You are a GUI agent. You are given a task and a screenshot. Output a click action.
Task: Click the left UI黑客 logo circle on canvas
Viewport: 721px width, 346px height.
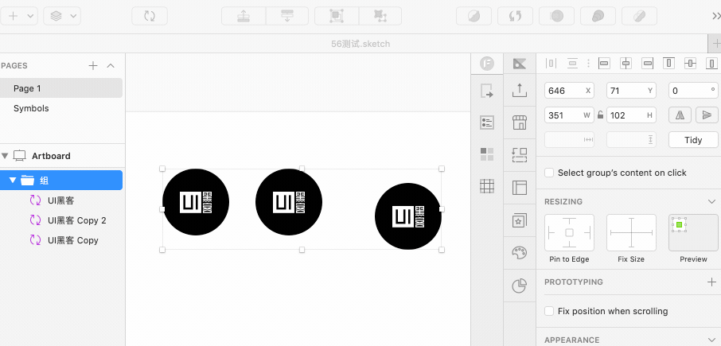[196, 202]
